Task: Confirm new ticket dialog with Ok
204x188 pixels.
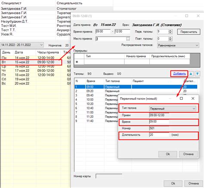Action: [168, 154]
